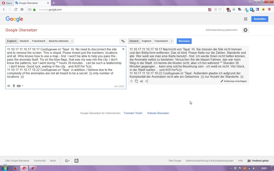Choose Sprache erkennen for source

59,41
